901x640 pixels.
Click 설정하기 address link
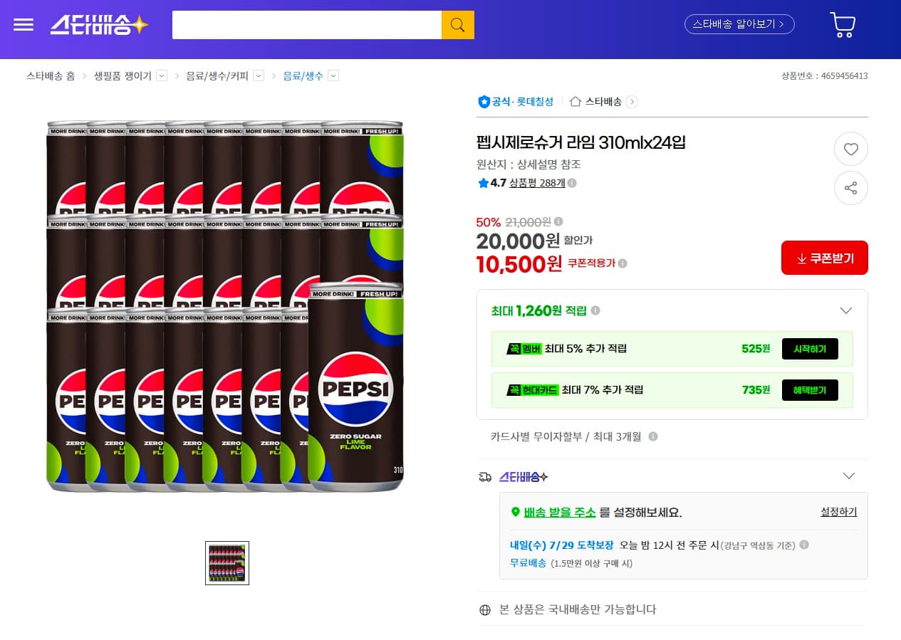click(x=838, y=512)
